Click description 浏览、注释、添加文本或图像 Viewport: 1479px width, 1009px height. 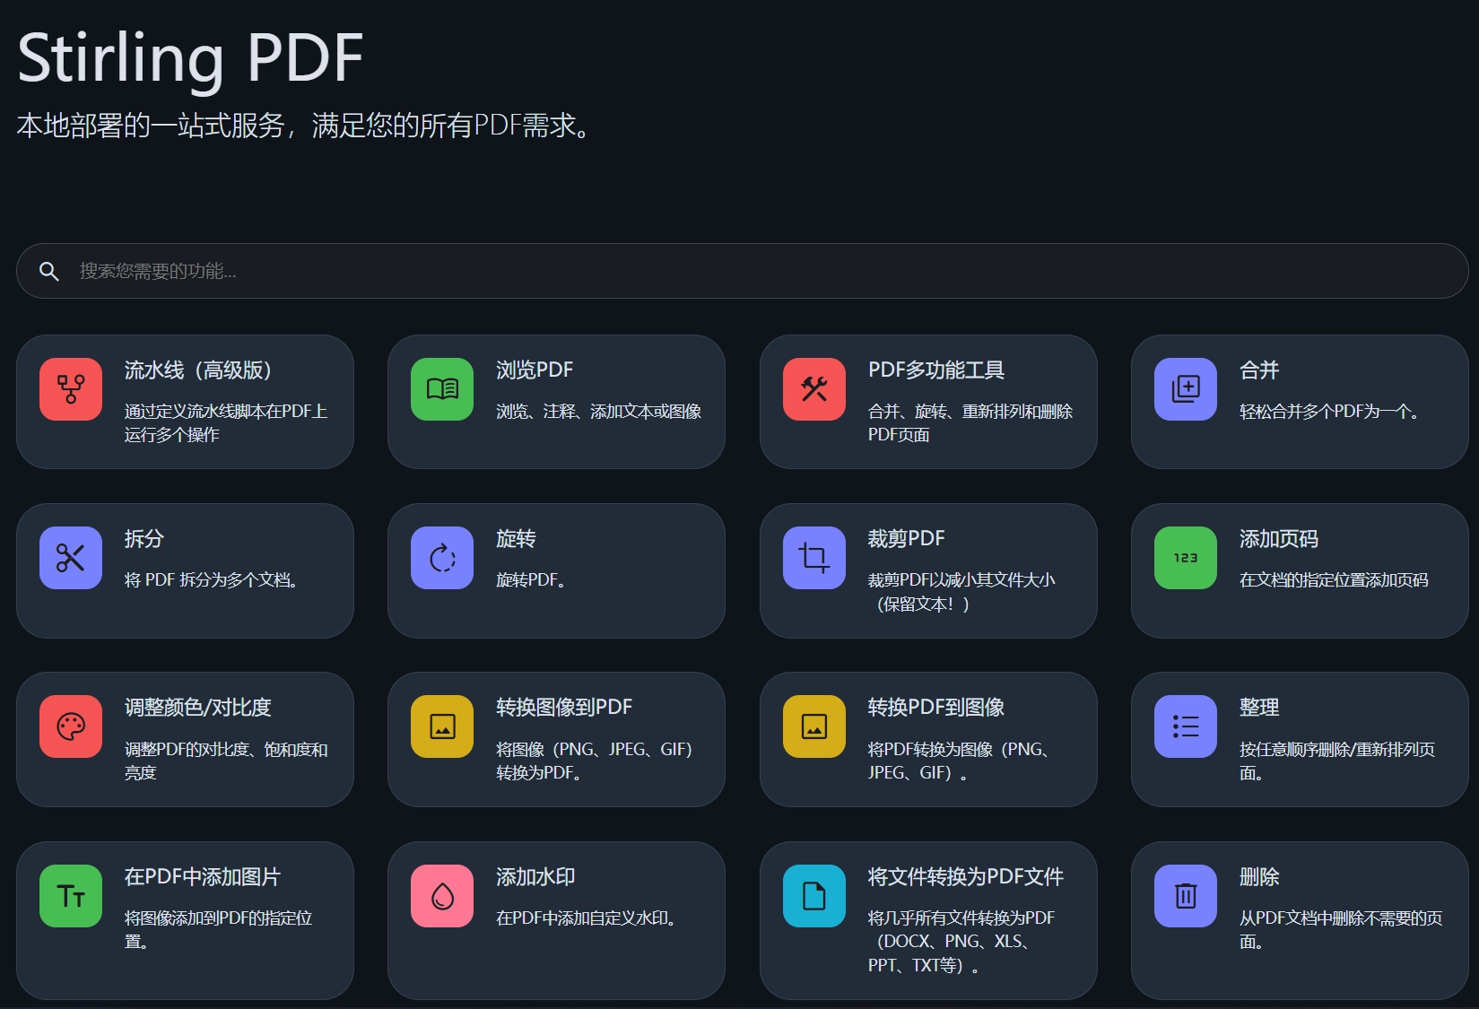(x=598, y=412)
